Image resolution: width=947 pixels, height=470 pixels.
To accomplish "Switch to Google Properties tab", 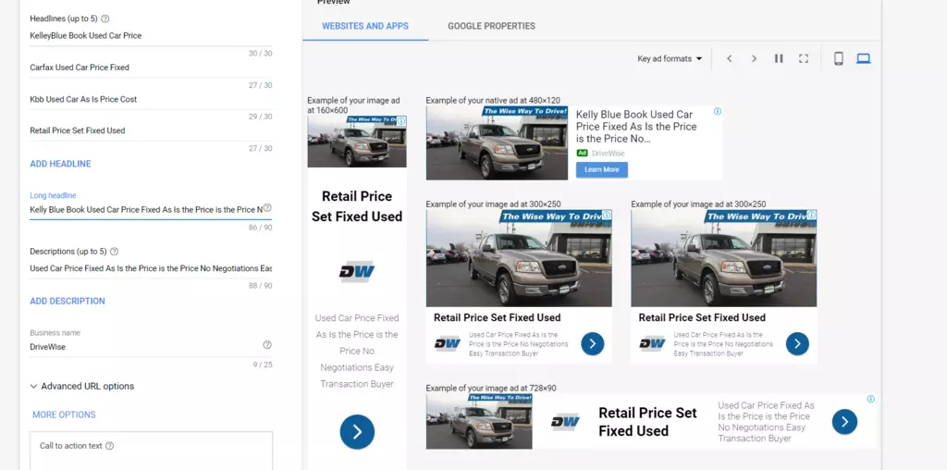I will point(492,26).
